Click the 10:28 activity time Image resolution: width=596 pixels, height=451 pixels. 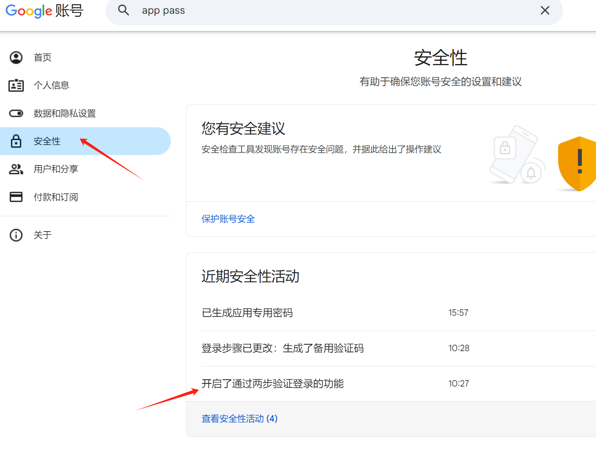459,348
